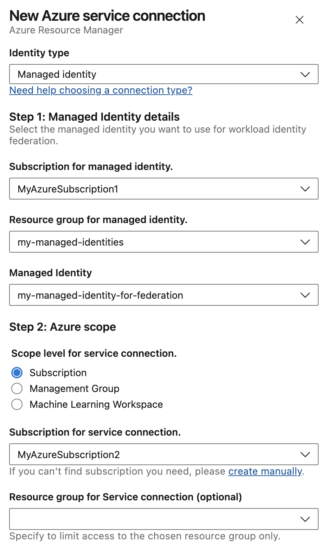Viewport: 327px width, 551px height.
Task: Expand the Identity type chevron arrow
Action: pyautogui.click(x=305, y=74)
